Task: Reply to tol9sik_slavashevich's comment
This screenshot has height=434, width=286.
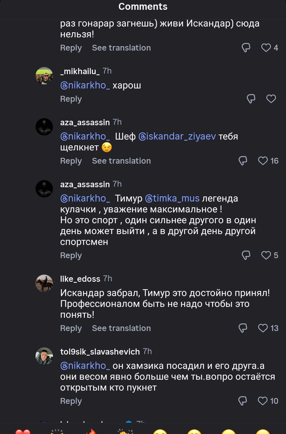Action: [71, 401]
